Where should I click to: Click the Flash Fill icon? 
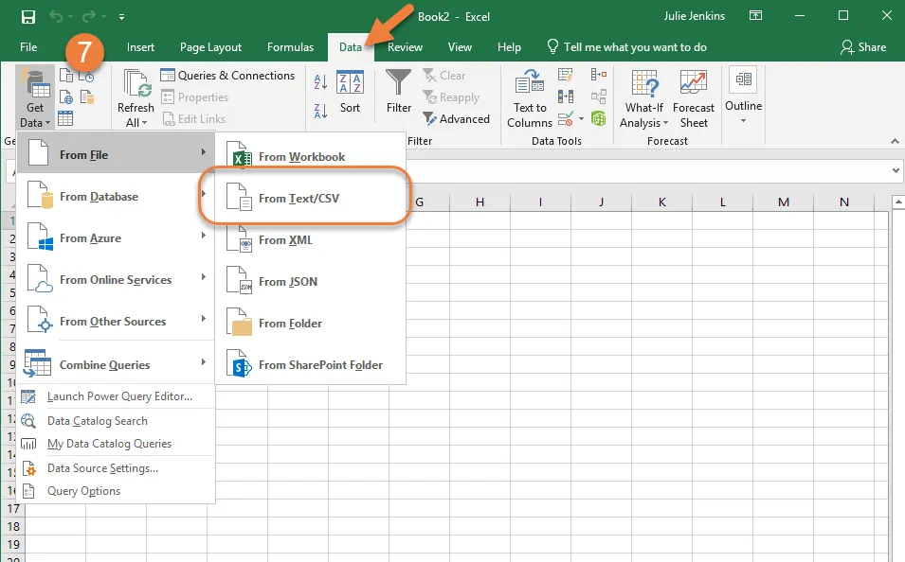pyautogui.click(x=566, y=75)
